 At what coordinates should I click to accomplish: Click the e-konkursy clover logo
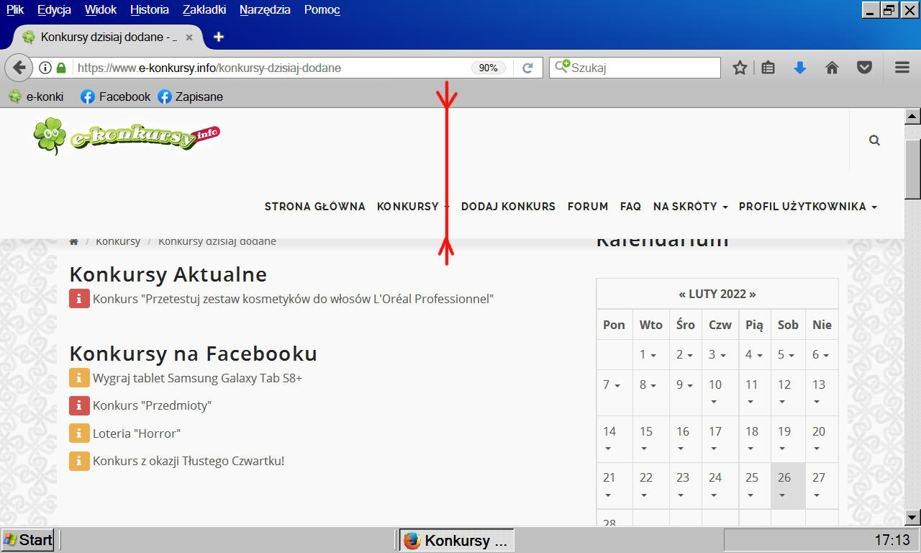[x=126, y=137]
